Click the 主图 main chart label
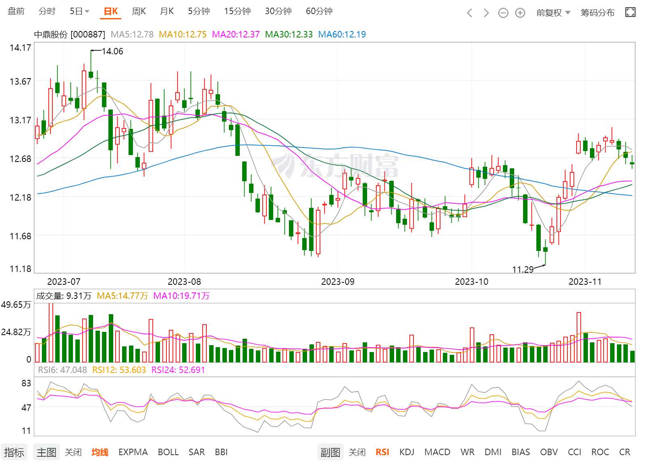Image resolution: width=652 pixels, height=464 pixels. click(46, 452)
